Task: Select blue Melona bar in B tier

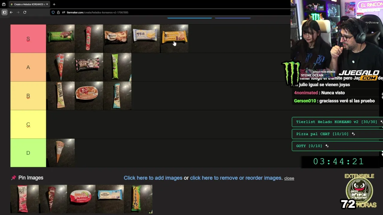Action: 117,96
